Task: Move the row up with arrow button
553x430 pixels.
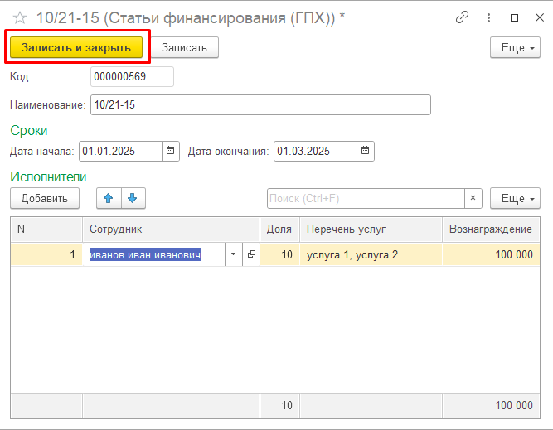Action: (x=109, y=199)
